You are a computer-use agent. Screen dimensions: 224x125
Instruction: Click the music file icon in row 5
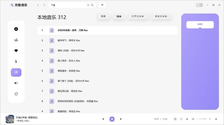52,71
